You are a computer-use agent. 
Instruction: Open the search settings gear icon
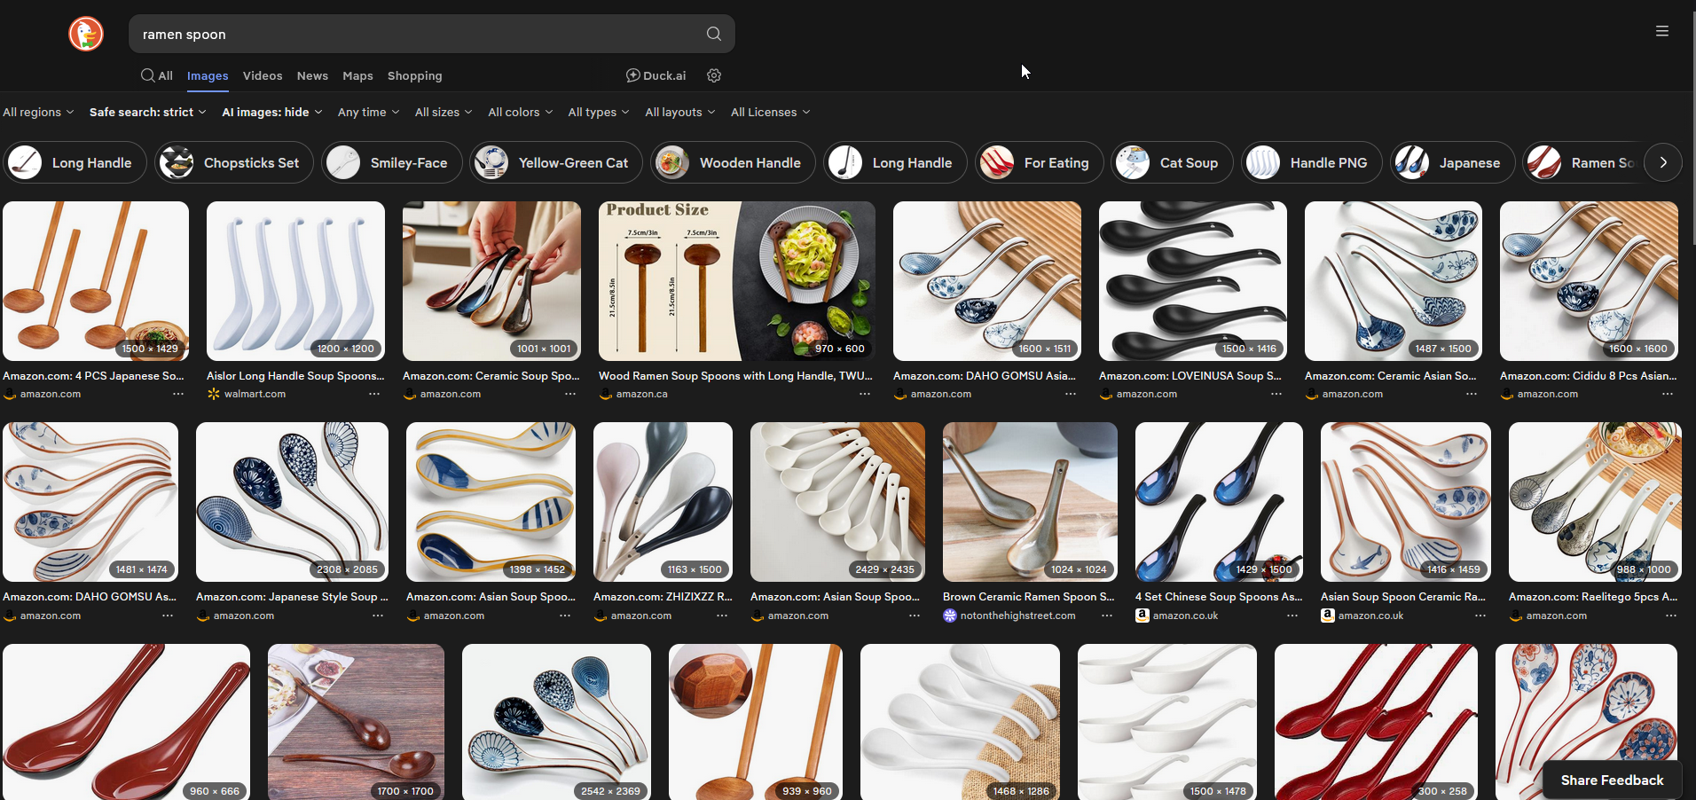click(714, 76)
